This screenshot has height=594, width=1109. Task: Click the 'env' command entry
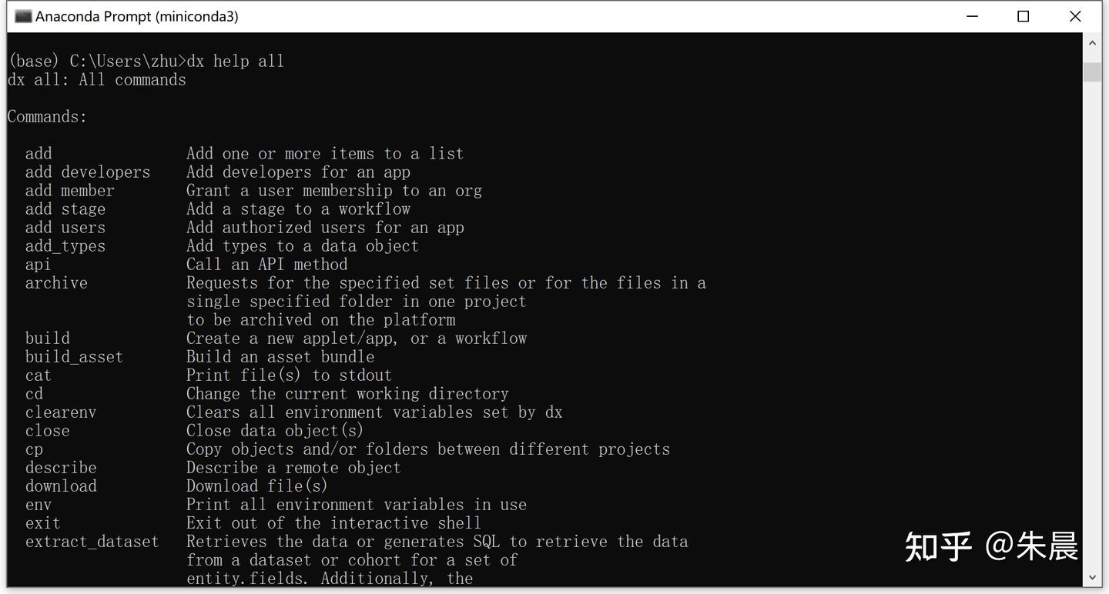[39, 504]
